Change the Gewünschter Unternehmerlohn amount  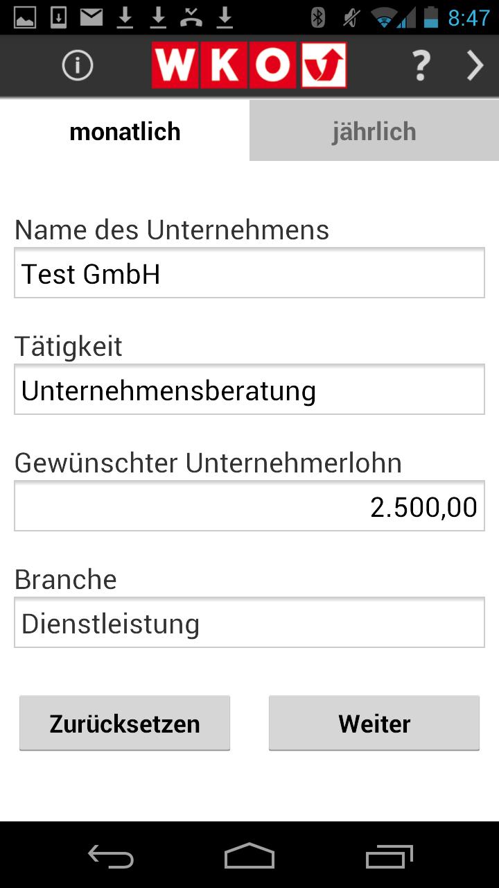point(249,506)
